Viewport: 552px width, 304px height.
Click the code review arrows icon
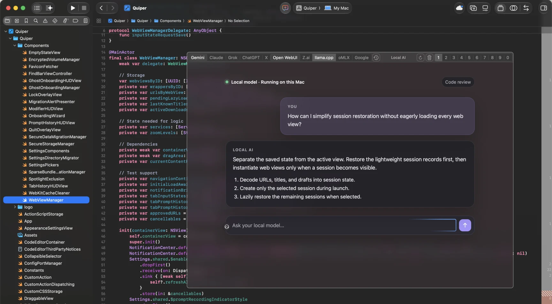coord(526,8)
